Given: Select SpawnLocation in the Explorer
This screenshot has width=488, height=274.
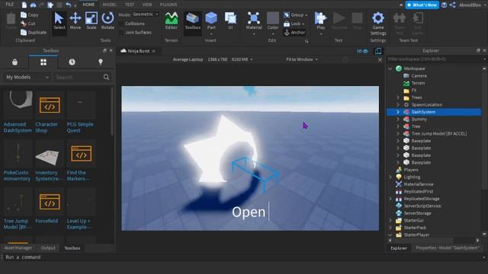Looking at the screenshot, I should point(426,105).
